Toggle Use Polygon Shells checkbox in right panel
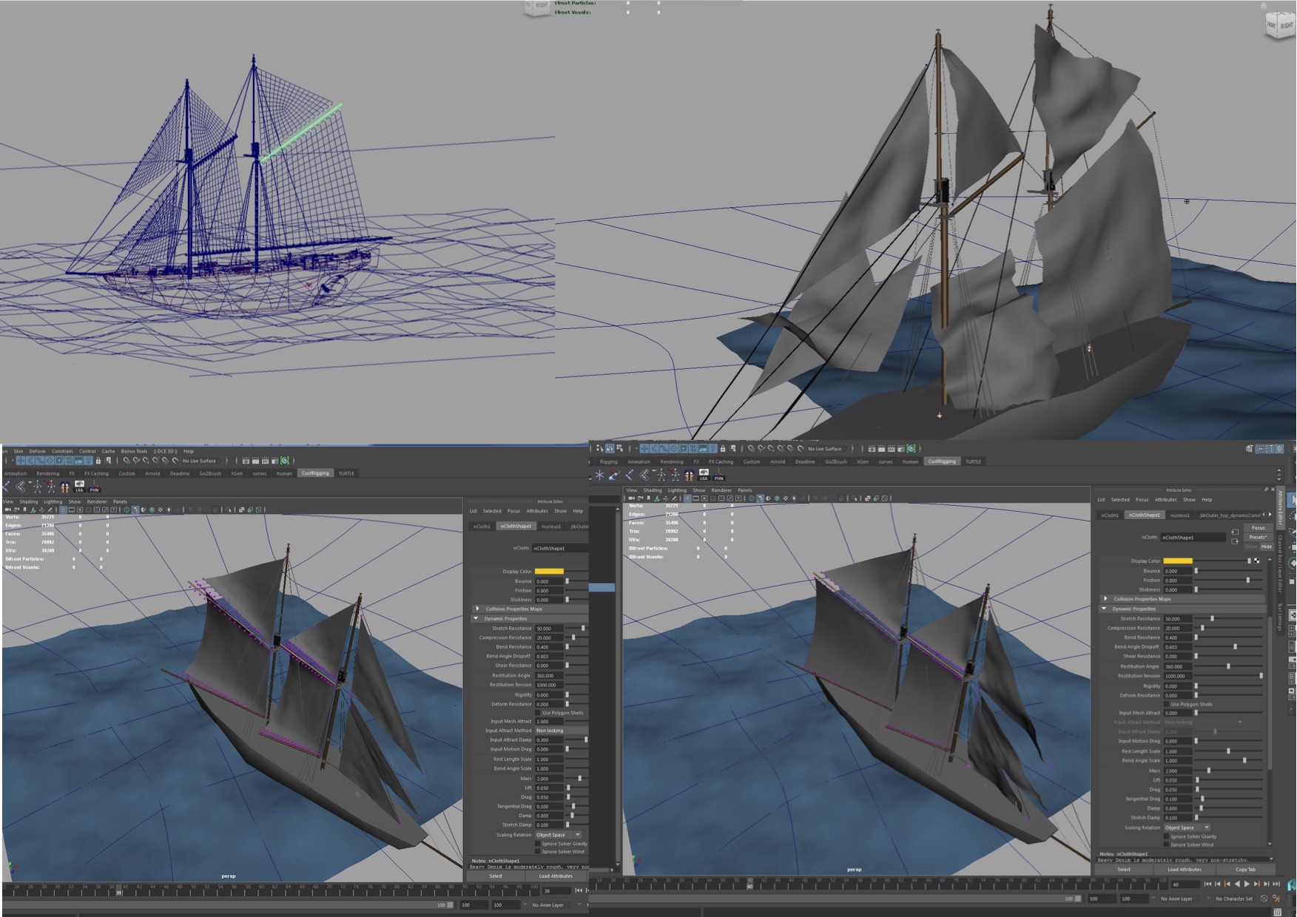The width and height of the screenshot is (1297, 917). coord(1167,704)
